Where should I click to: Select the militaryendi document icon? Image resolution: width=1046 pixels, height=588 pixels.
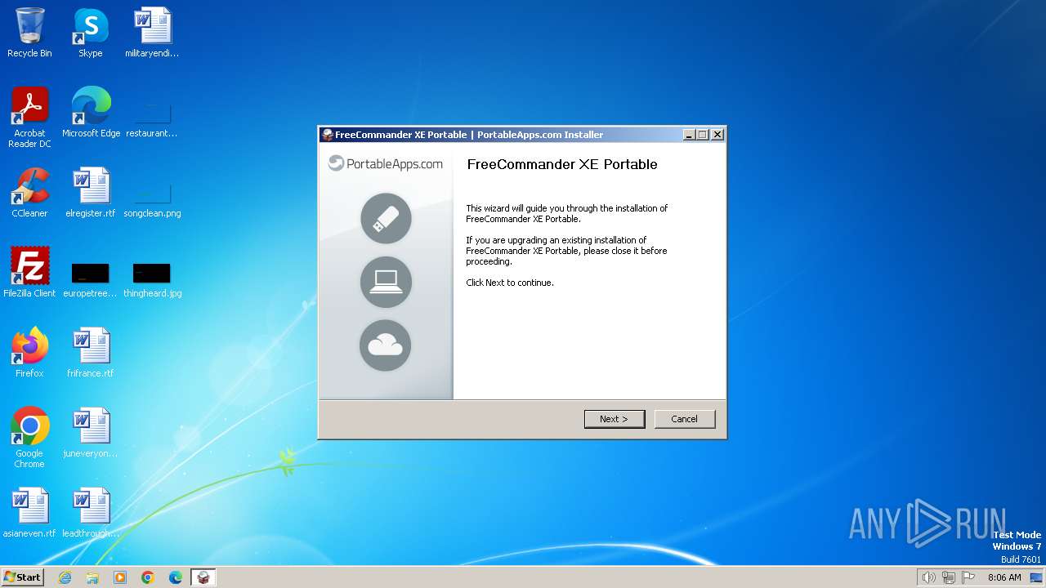[152, 33]
